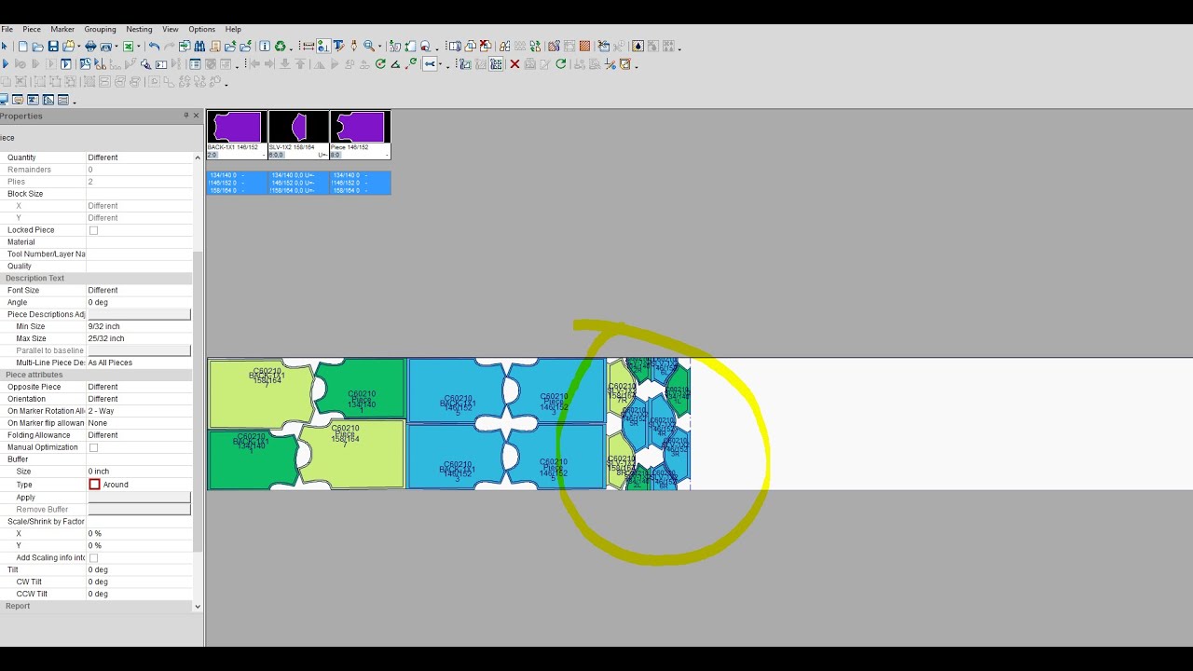Select the BACK-1X1 146/152 piece thumbnail
Viewport: 1193px width, 671px height.
click(x=237, y=134)
